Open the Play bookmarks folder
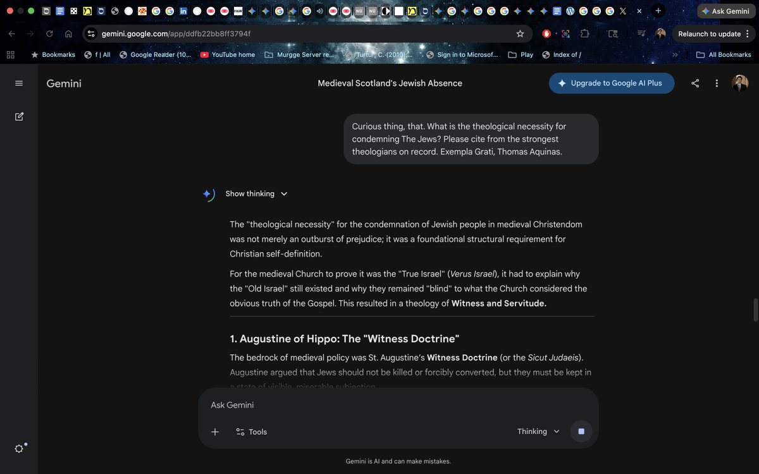Viewport: 759px width, 474px height. tap(521, 55)
